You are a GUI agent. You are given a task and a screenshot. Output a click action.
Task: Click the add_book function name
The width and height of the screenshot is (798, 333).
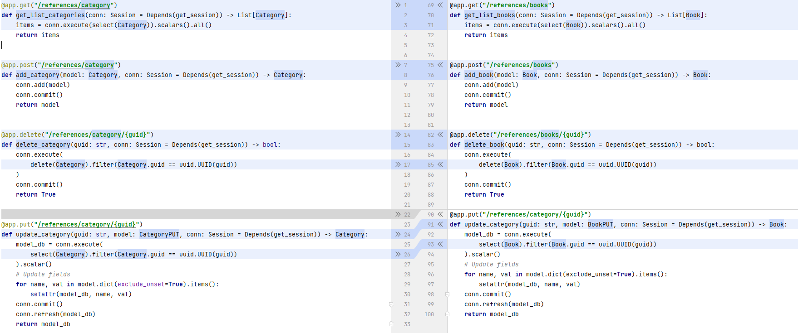tap(479, 75)
